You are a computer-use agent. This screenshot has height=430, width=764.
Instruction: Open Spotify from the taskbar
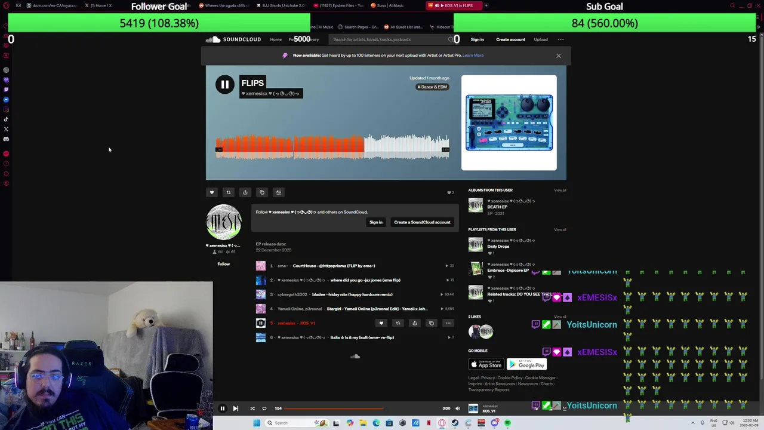pos(507,423)
